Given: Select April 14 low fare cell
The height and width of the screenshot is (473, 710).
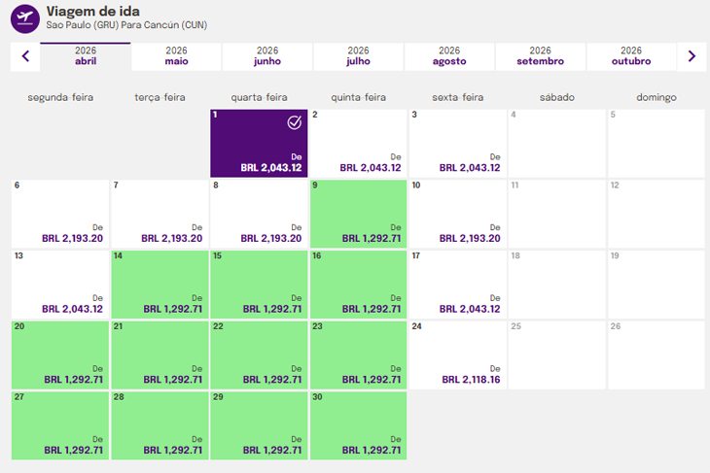Looking at the screenshot, I should (x=160, y=285).
